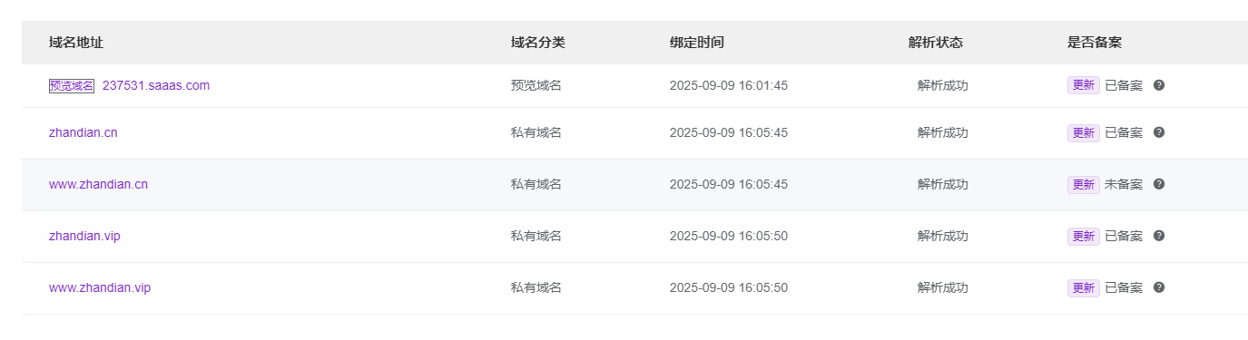The width and height of the screenshot is (1248, 340).
Task: Click the 预览域名 tag badge
Action: [72, 85]
